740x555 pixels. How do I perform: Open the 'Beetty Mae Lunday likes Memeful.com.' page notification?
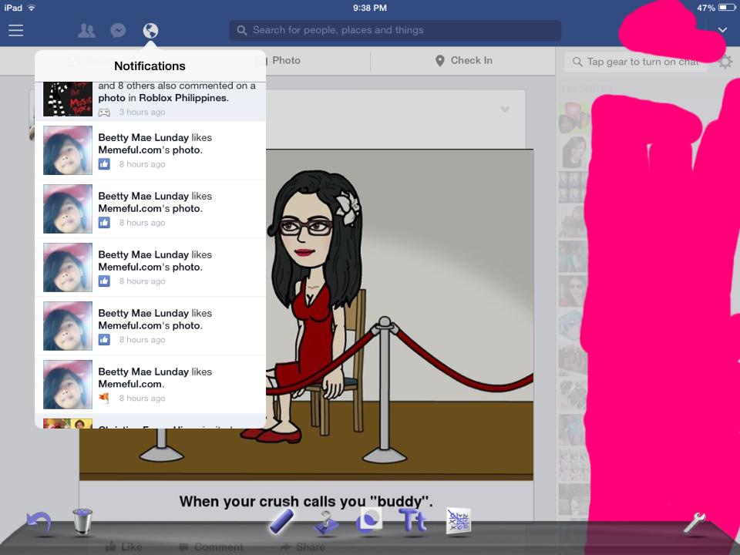click(x=150, y=385)
